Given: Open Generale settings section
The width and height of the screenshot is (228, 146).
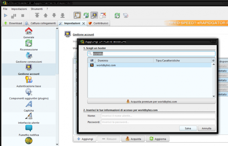Looking at the screenshot, I should coord(29,33).
